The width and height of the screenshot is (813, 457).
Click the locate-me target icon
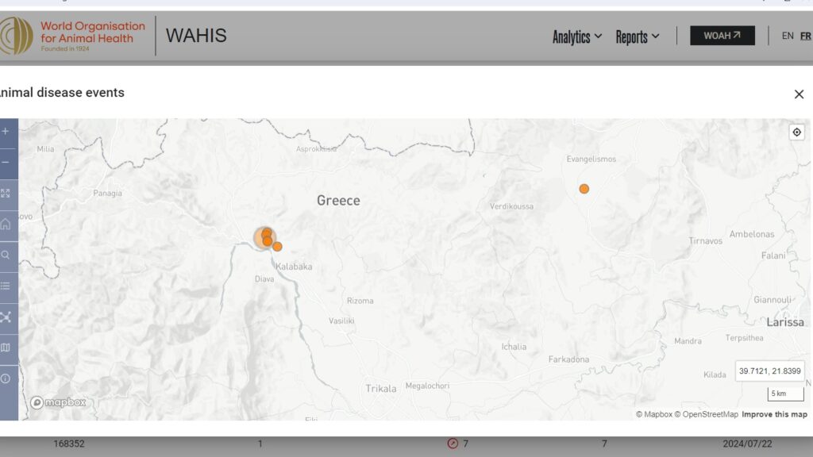coord(796,132)
